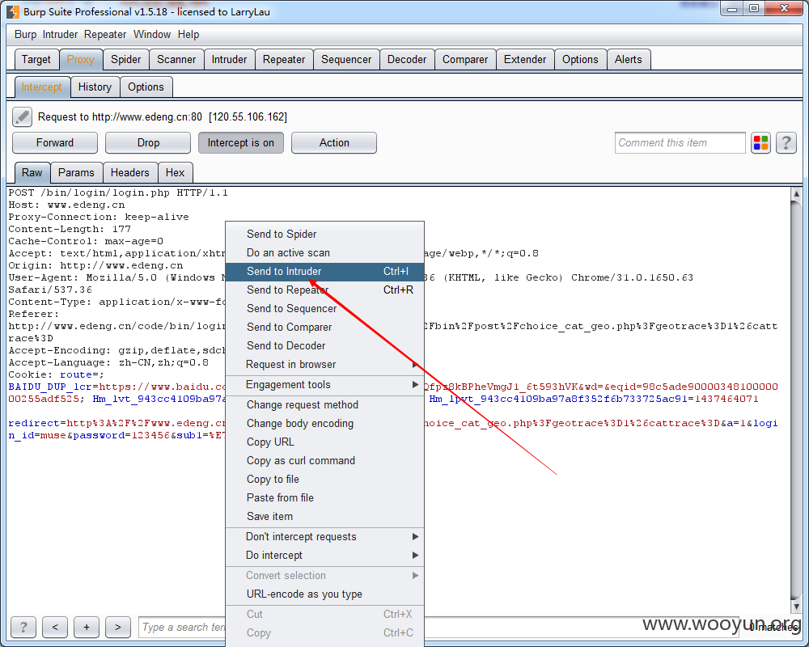Click the scroll down arrow of request scrollbar
Viewport: 809px width, 647px height.
pyautogui.click(x=796, y=607)
